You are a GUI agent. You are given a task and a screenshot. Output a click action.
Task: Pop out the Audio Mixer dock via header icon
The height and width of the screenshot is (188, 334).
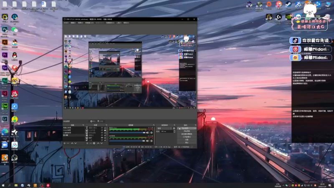pyautogui.click(x=154, y=125)
